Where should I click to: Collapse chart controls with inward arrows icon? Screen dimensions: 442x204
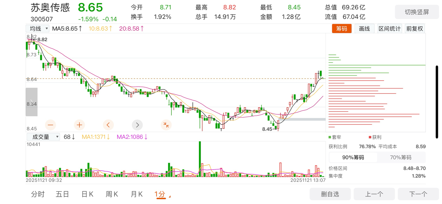166,125
